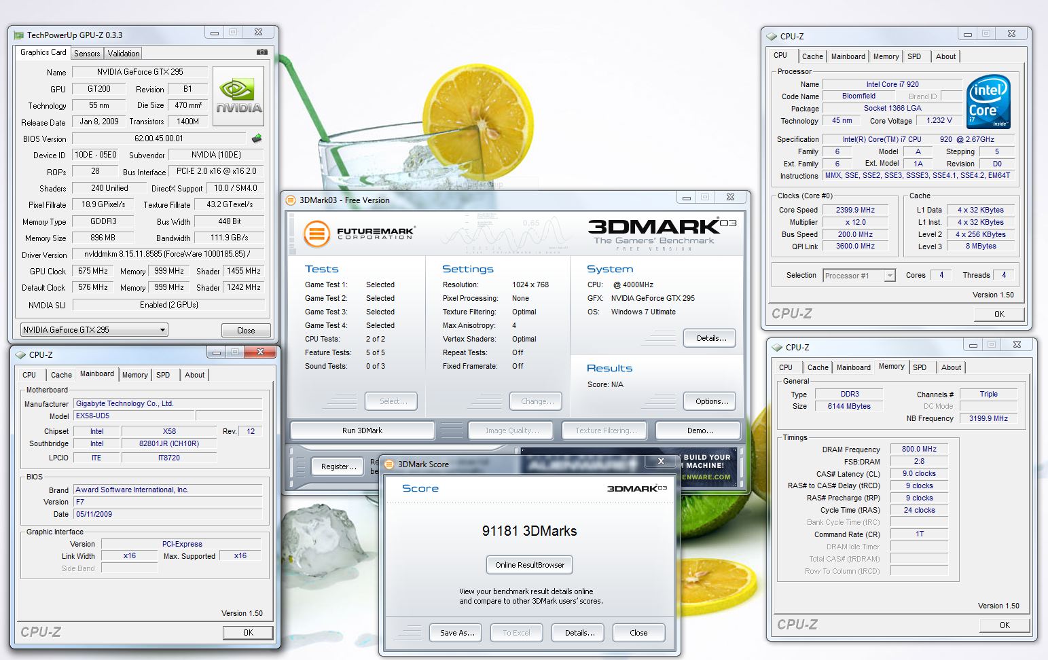This screenshot has height=660, width=1048.
Task: Click the CAS# Latency value 9.0 clocks
Action: pyautogui.click(x=919, y=473)
